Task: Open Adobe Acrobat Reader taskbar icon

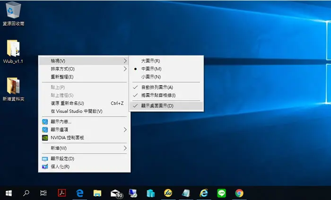Action: (x=62, y=193)
